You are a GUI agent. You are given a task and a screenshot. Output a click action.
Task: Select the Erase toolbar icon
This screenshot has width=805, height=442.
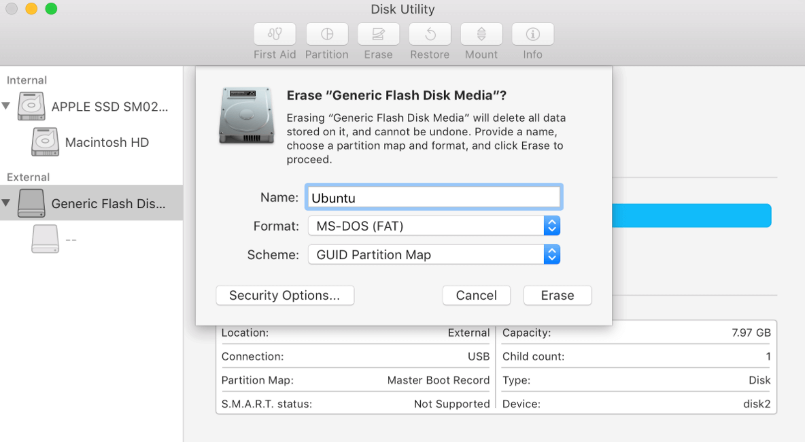click(x=378, y=39)
